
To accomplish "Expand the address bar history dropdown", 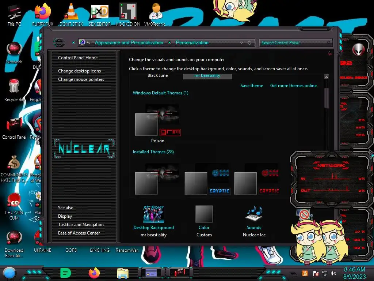I will point(242,42).
